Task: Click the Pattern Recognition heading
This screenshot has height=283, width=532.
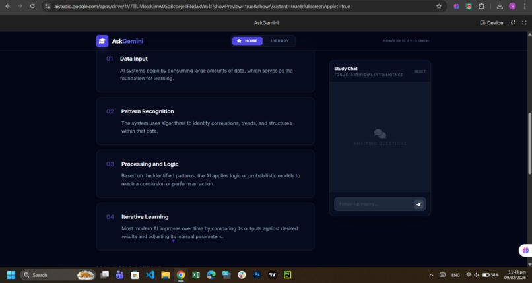Action: click(x=148, y=111)
